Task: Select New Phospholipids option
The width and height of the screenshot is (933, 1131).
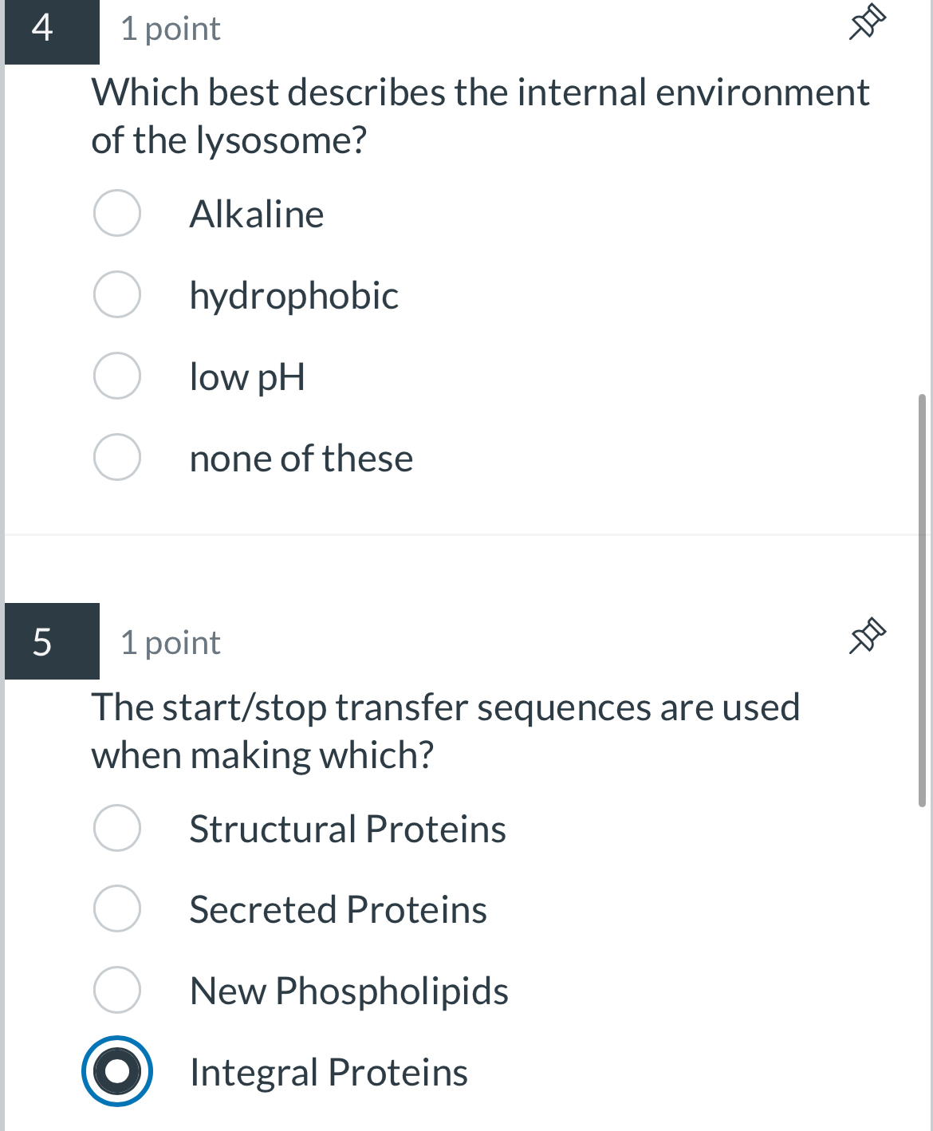Action: (x=116, y=991)
